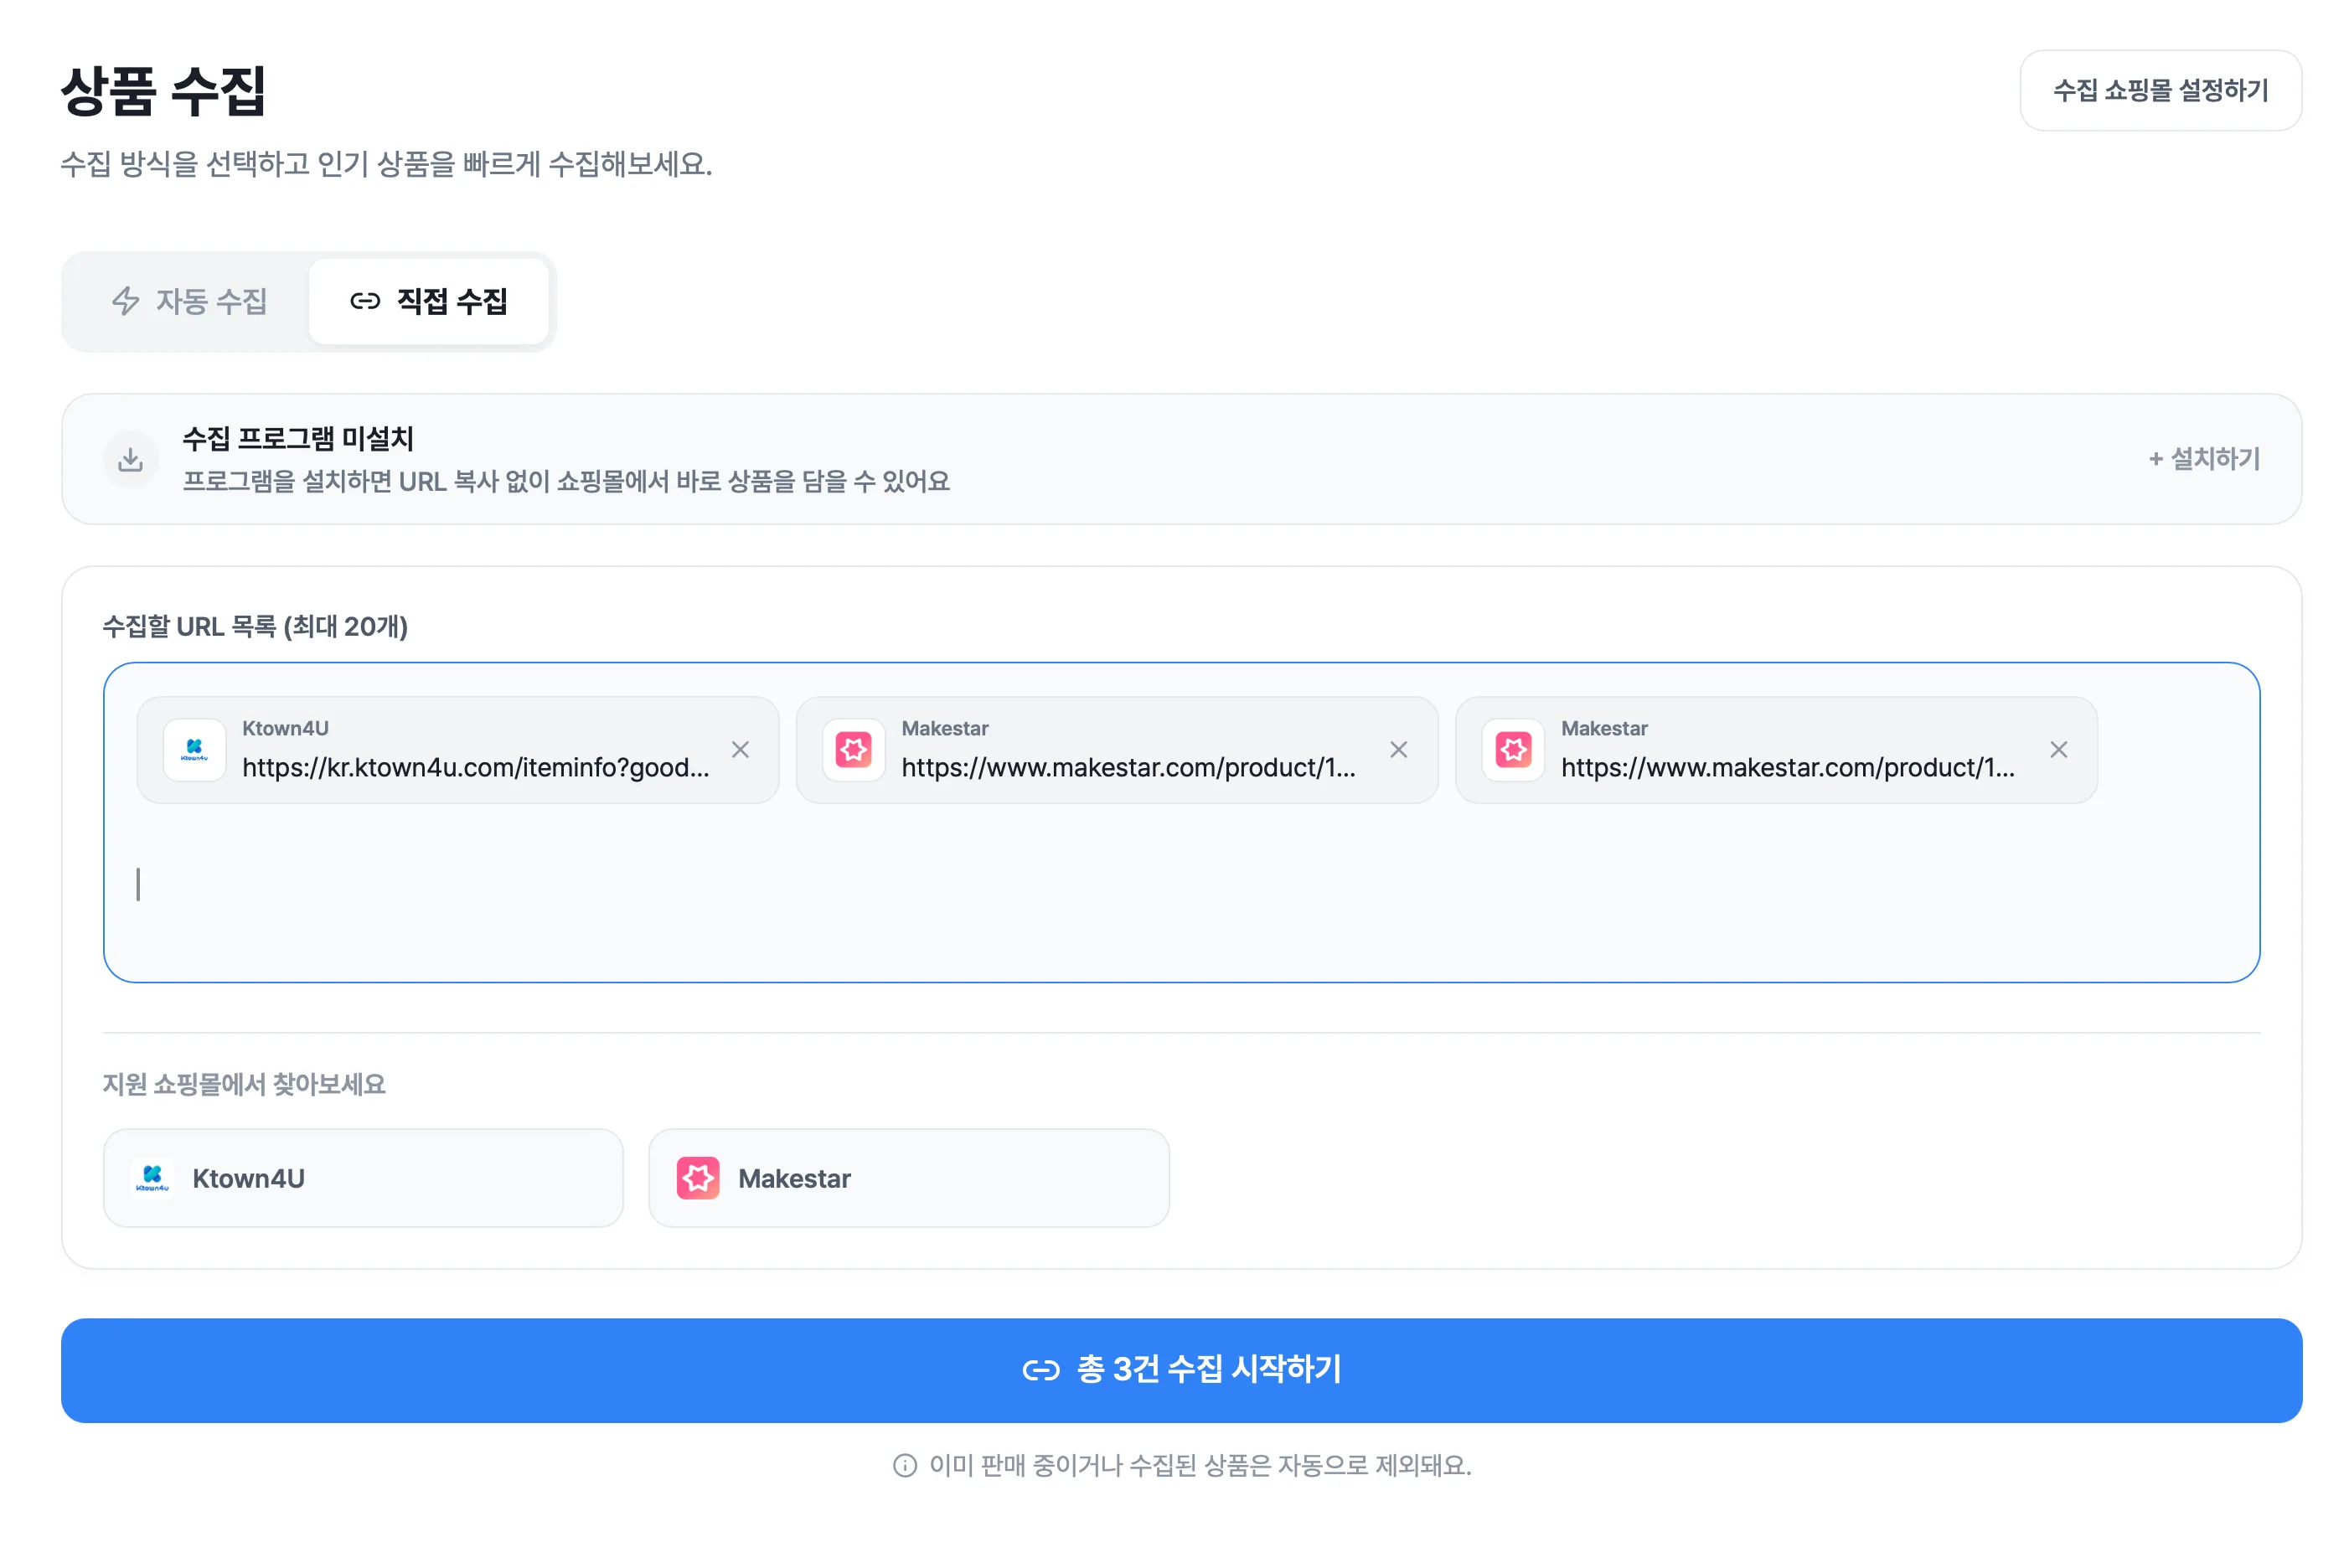2349x1568 pixels.
Task: Open the Makestar supported mall button
Action: coord(908,1177)
